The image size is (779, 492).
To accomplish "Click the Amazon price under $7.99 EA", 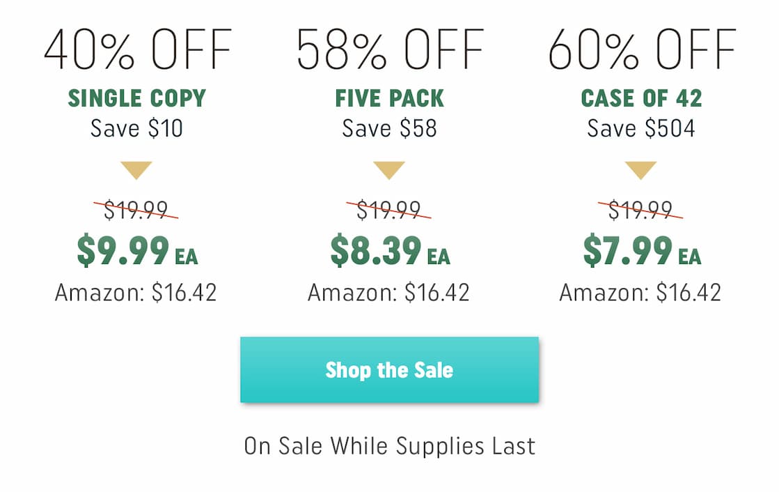I will [640, 292].
